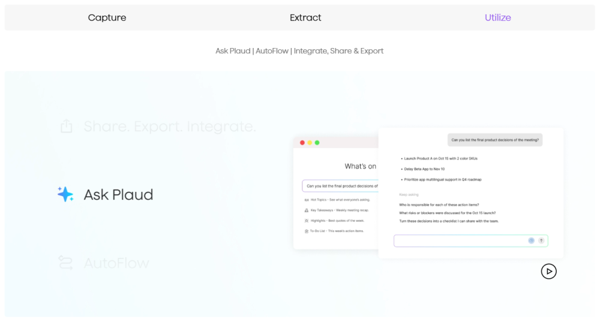Select the Share. Export. Integrate. feature heading
Screen dimensions: 600x322
(170, 126)
